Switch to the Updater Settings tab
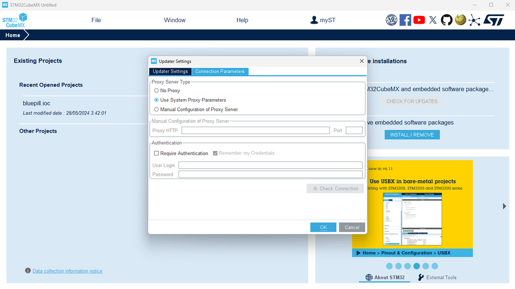 coord(170,72)
